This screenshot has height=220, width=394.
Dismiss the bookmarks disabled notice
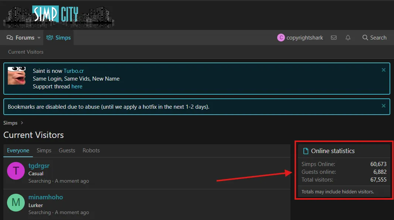[x=383, y=105]
